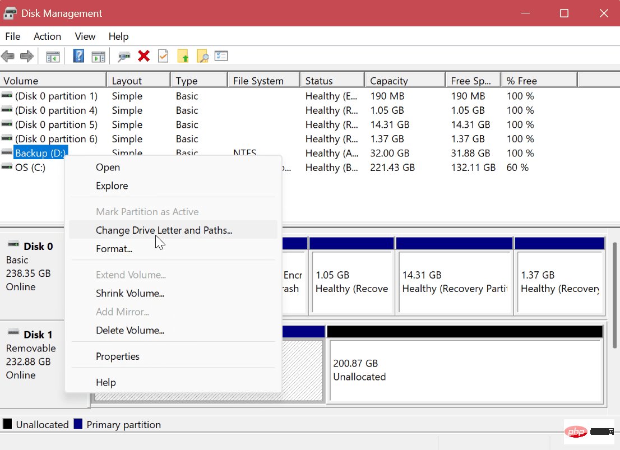Choose Open from the context menu
The height and width of the screenshot is (450, 620).
click(x=173, y=167)
